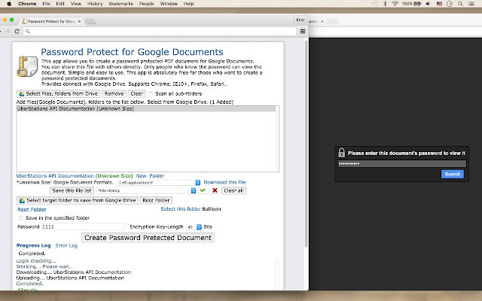Screen dimensions: 482x301
Task: Close the tab in background window
Action: click(322, 21)
